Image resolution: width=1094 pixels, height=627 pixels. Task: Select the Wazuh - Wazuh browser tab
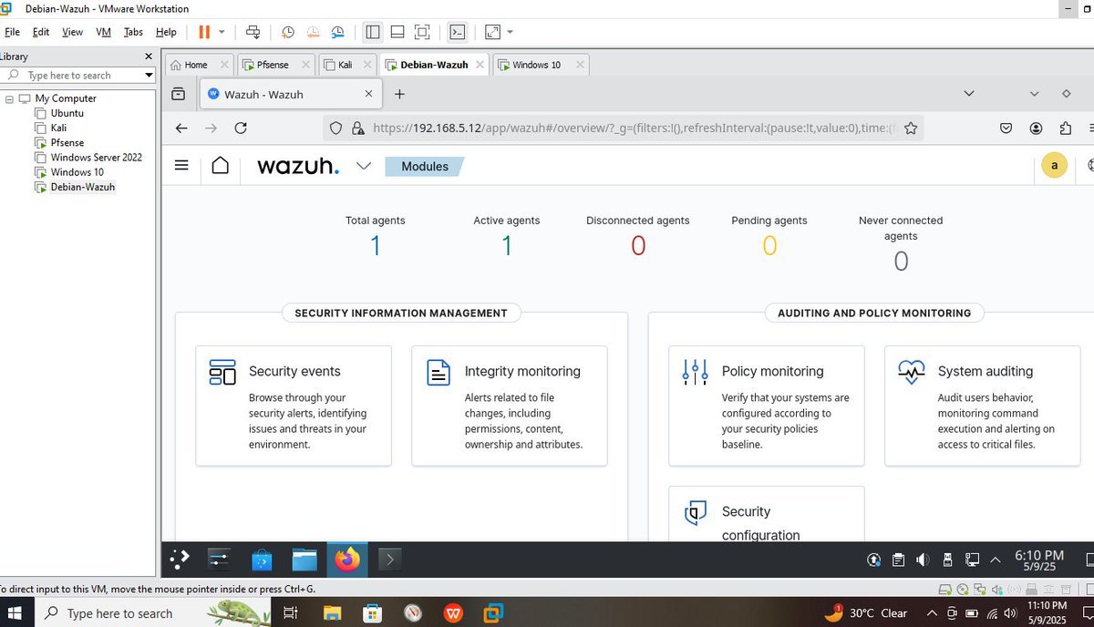[x=290, y=94]
